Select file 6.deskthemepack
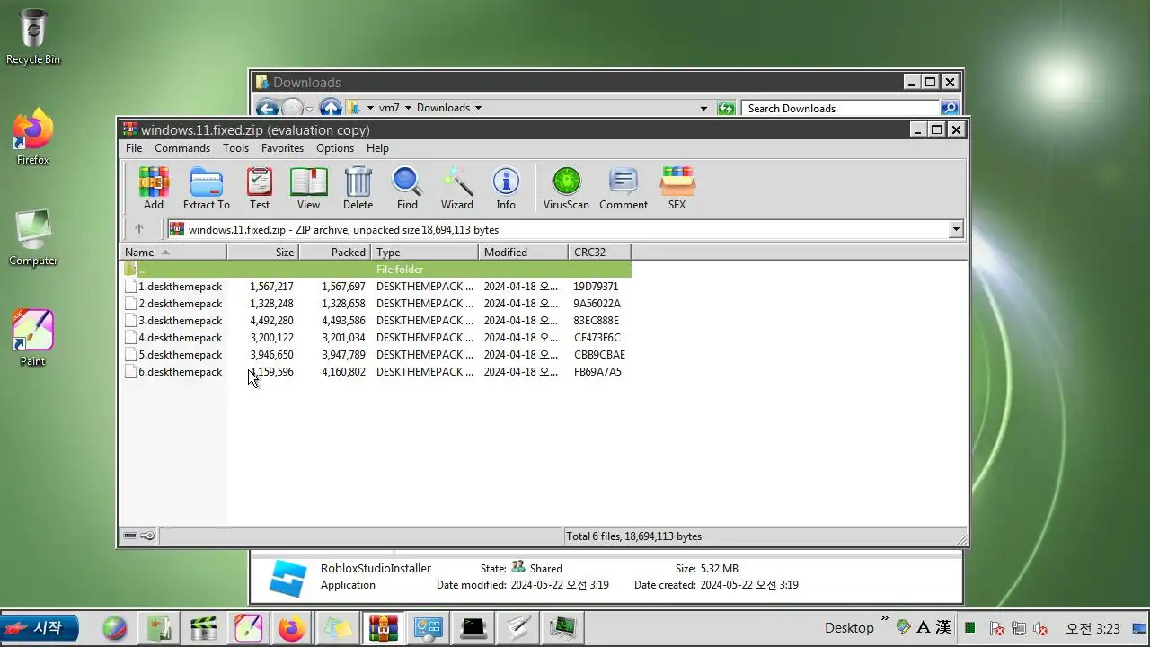 (180, 372)
